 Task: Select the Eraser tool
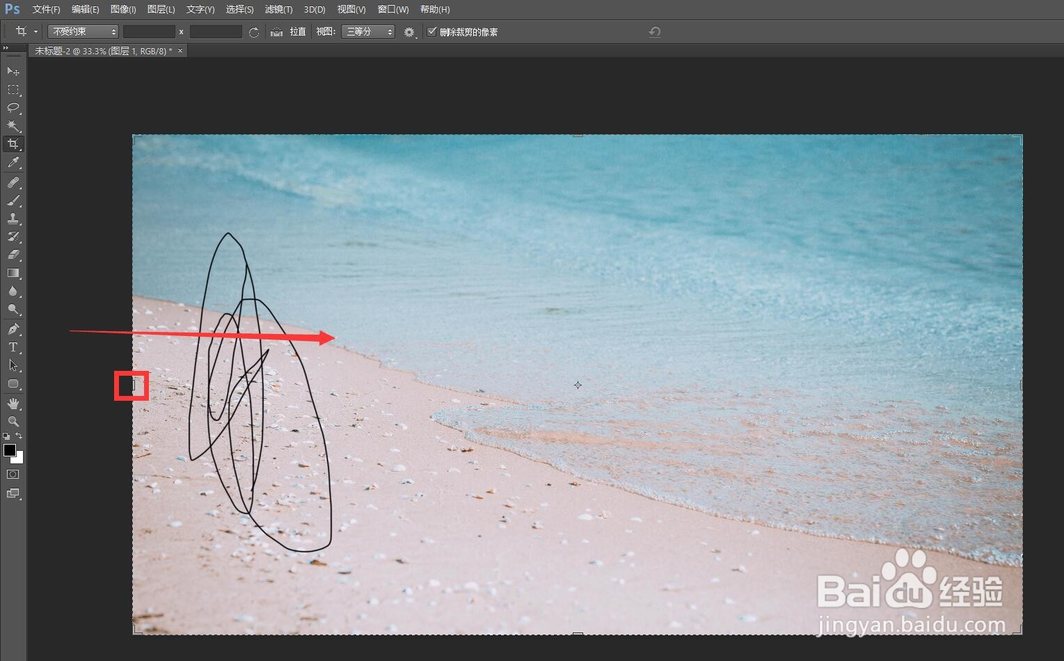[x=13, y=255]
